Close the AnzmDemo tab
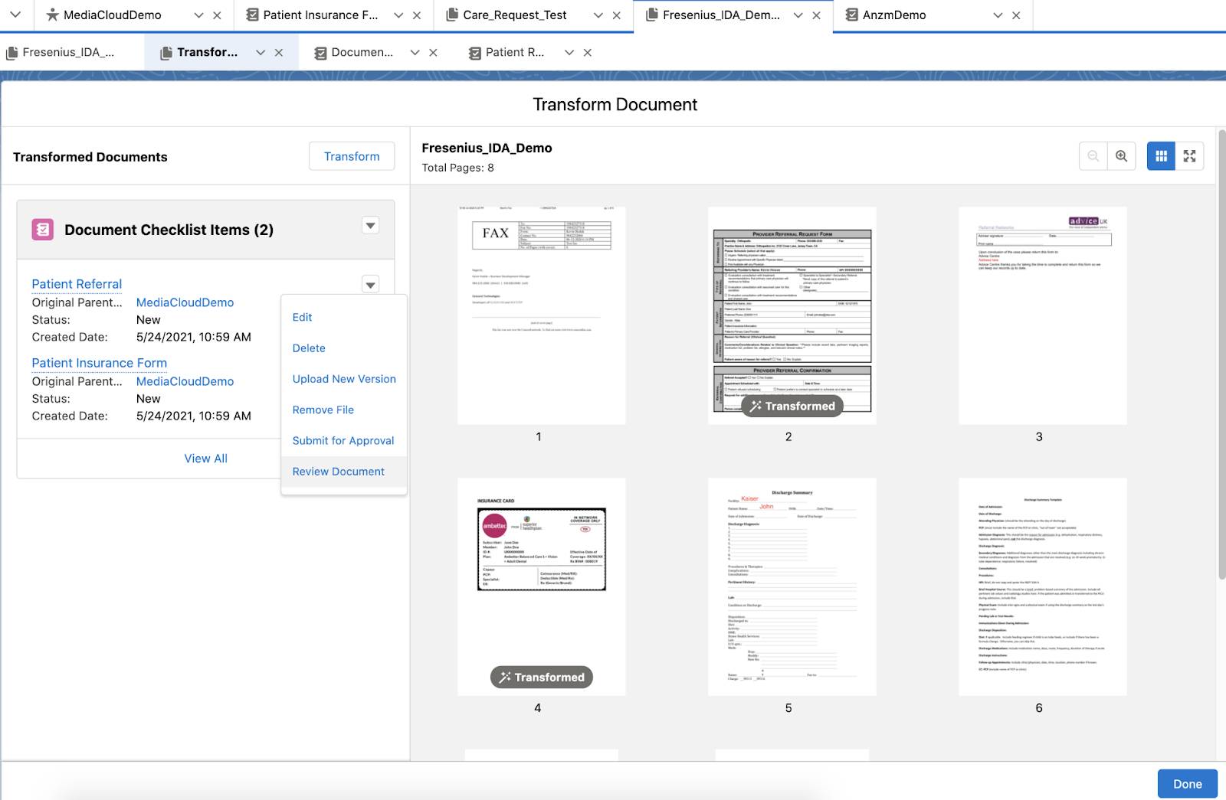The width and height of the screenshot is (1226, 800). 1017,15
